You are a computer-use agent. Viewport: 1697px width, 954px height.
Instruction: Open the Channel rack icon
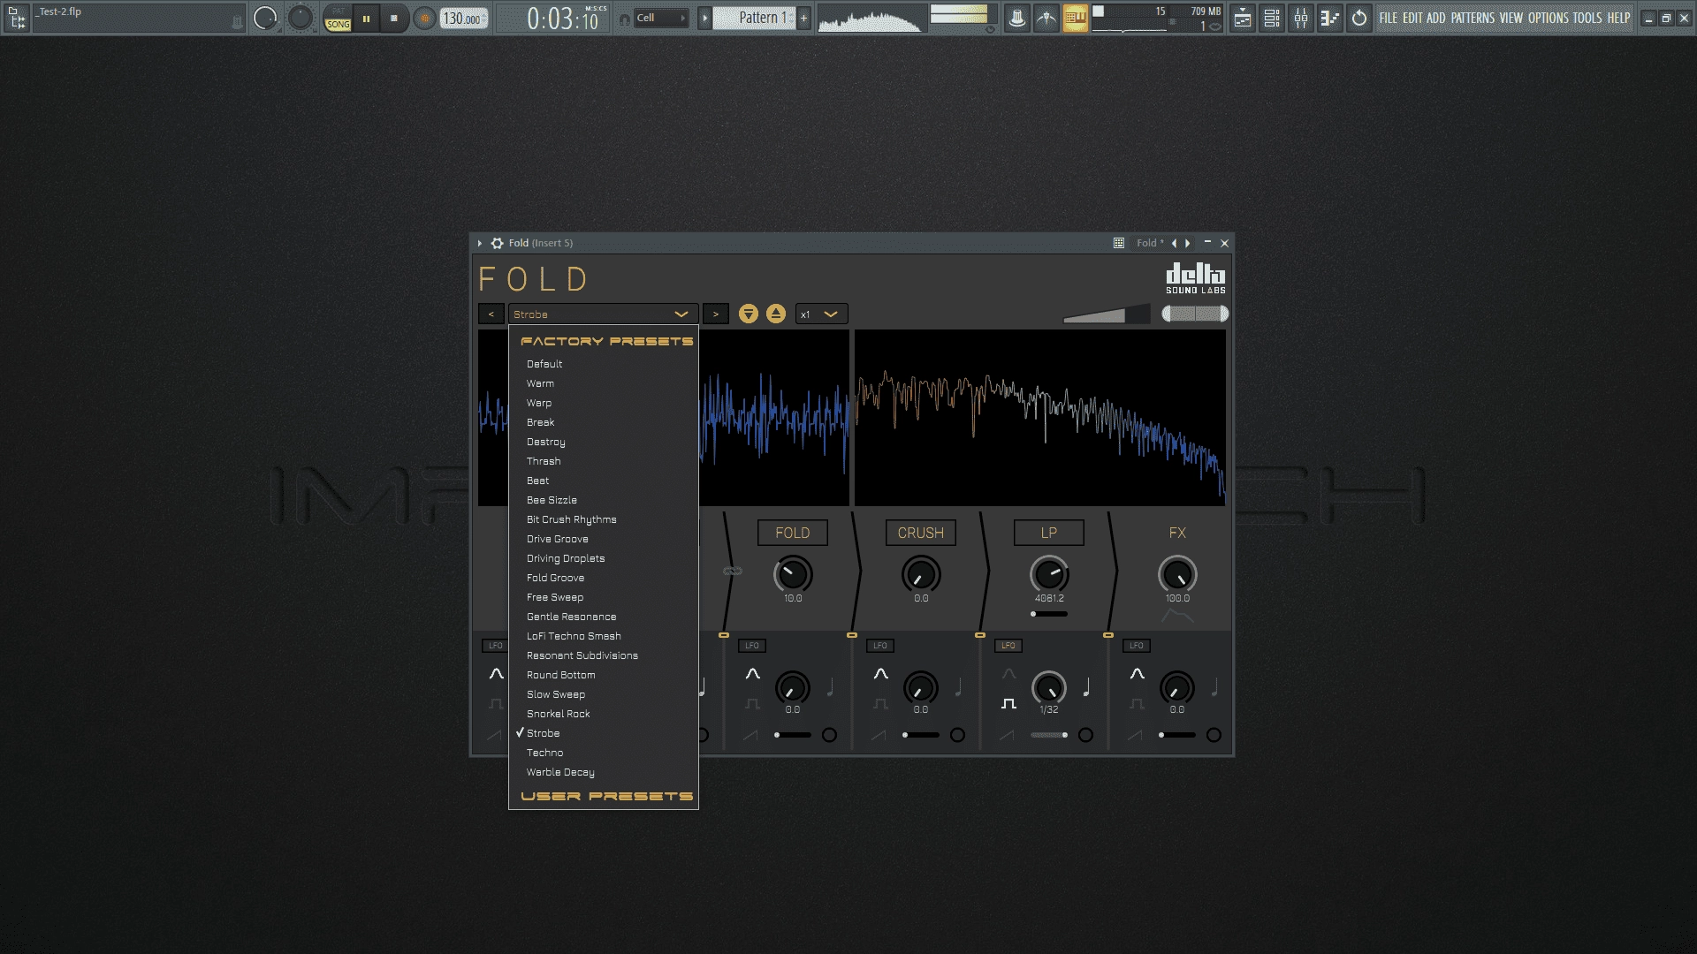[x=1272, y=18]
